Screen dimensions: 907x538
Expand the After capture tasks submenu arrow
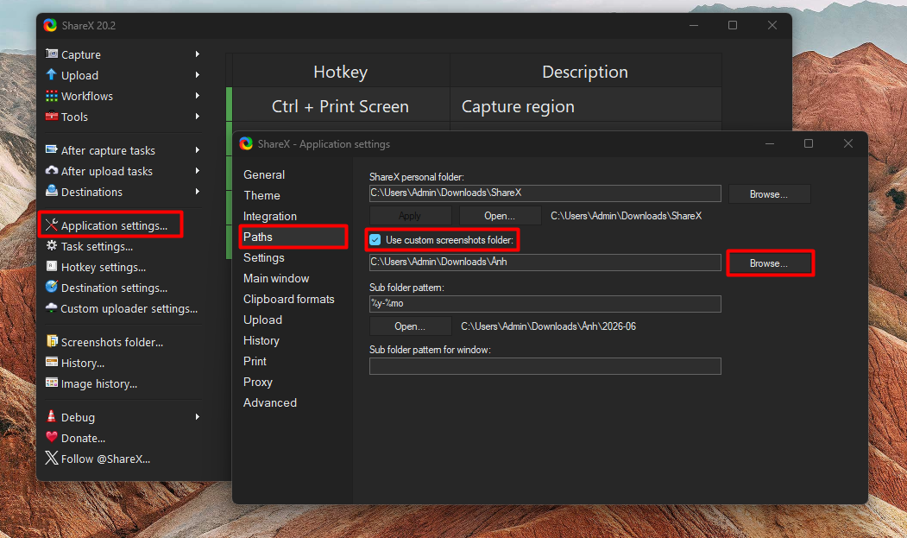(198, 150)
